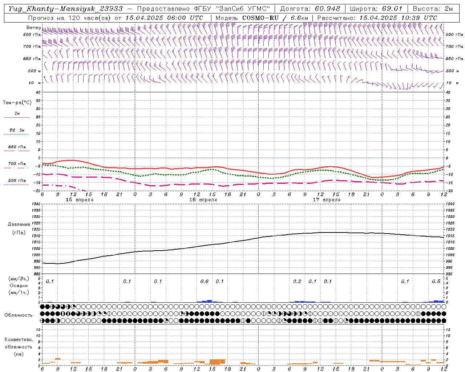465x372 pixels.
Task: Click the 500 гПа temperature legend entry
Action: point(17,181)
